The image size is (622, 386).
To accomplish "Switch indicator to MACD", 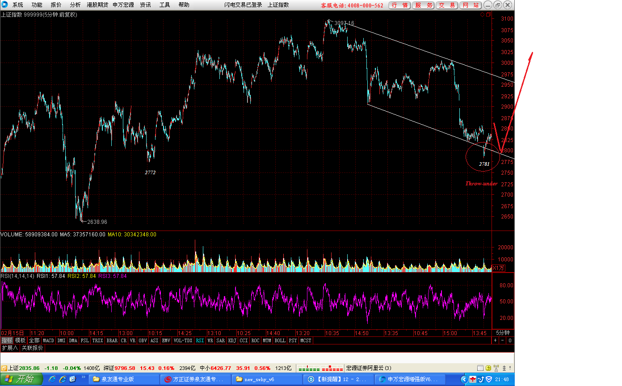I will point(48,340).
